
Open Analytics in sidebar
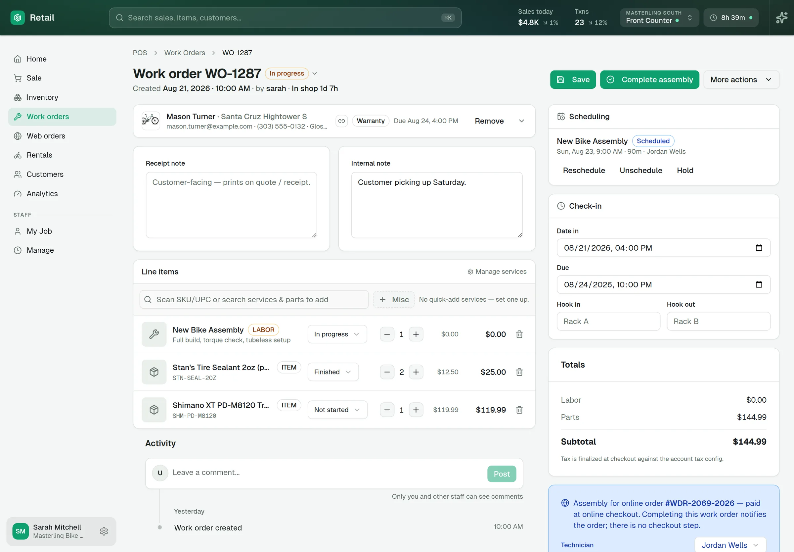click(62, 194)
